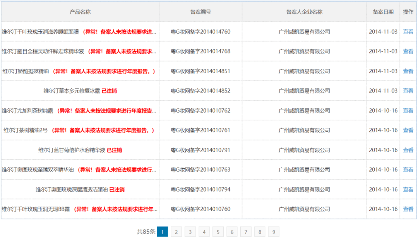Image resolution: width=418 pixels, height=237 pixels.
Task: Click the 备案人企业名称 column header
Action: pos(304,12)
